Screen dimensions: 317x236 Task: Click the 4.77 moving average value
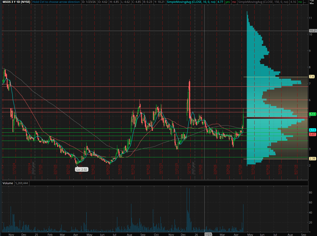(220, 2)
